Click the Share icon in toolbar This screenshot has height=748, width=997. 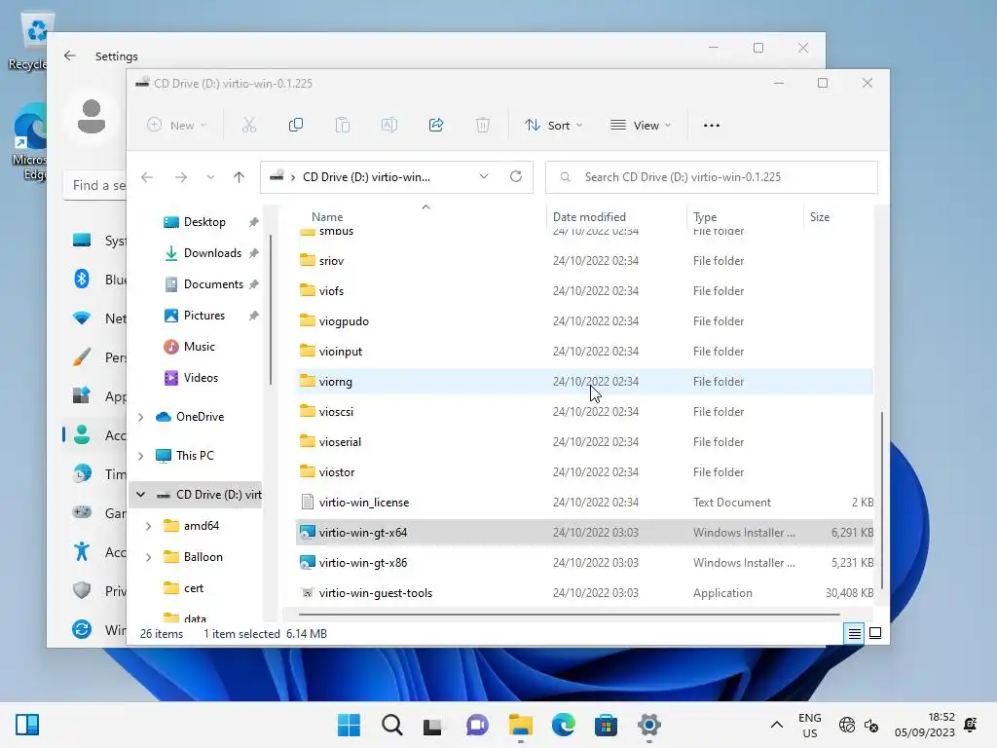pyautogui.click(x=436, y=126)
